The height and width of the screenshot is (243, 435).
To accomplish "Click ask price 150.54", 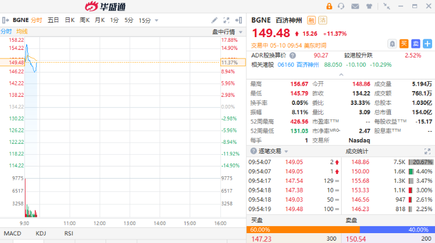I will 356,239.
